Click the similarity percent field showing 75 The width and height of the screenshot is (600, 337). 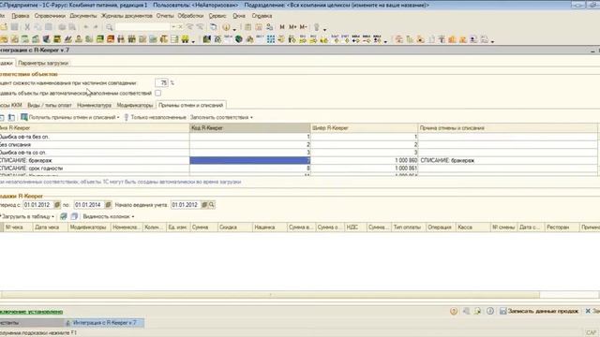coord(161,82)
